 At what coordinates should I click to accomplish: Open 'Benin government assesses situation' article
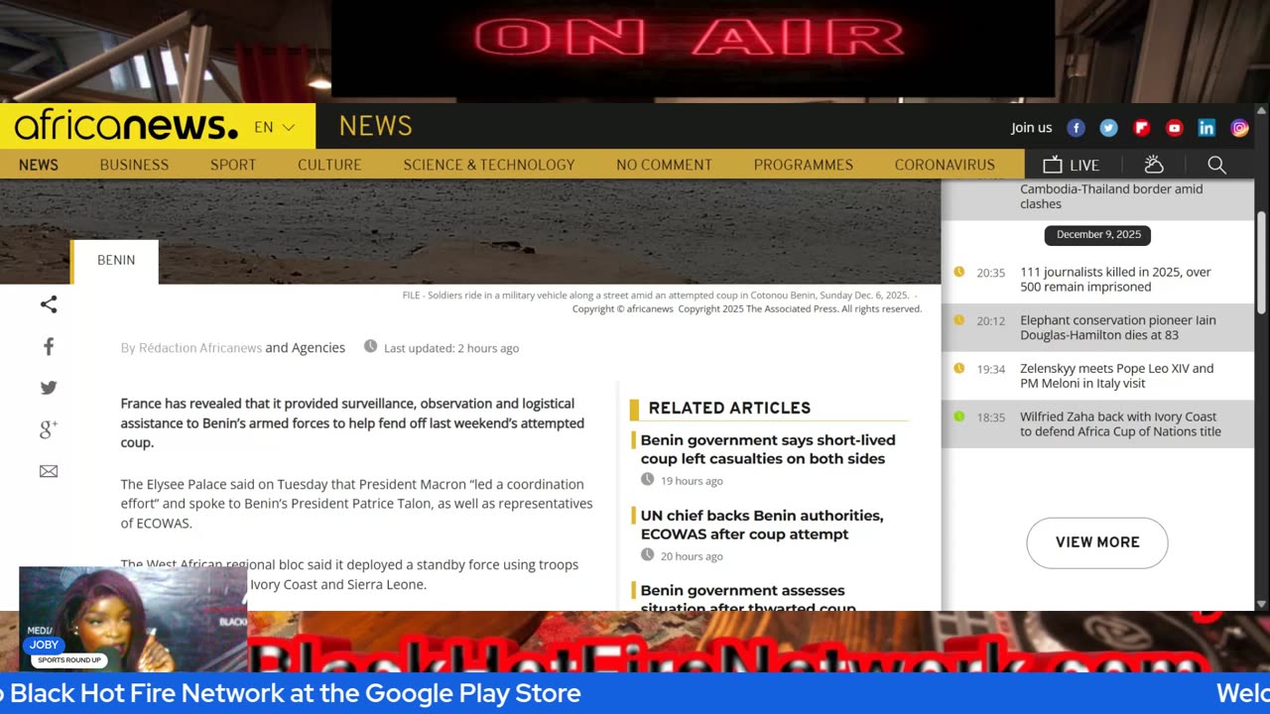tap(748, 598)
